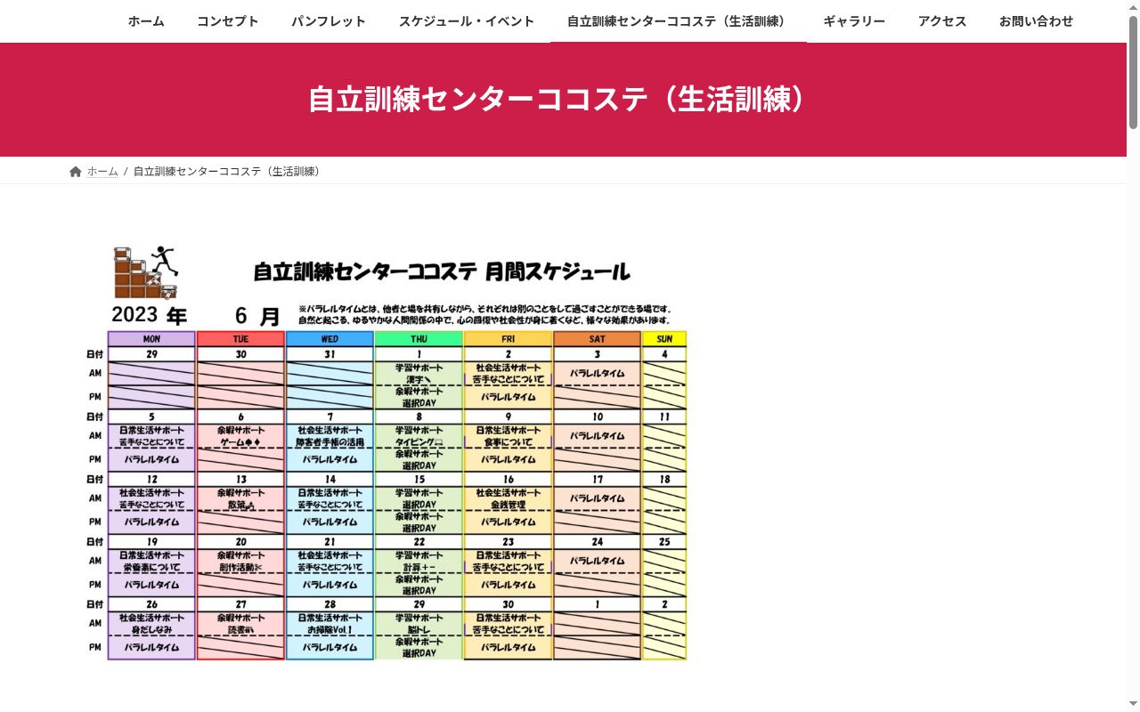Click the breadcrumb text 自立訓練センターココステ（生活訓練）
Image resolution: width=1140 pixels, height=712 pixels.
[230, 172]
